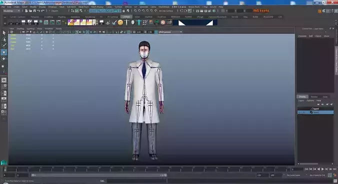Image resolution: width=338 pixels, height=184 pixels.
Task: Switch to four view layout
Action: point(4,87)
